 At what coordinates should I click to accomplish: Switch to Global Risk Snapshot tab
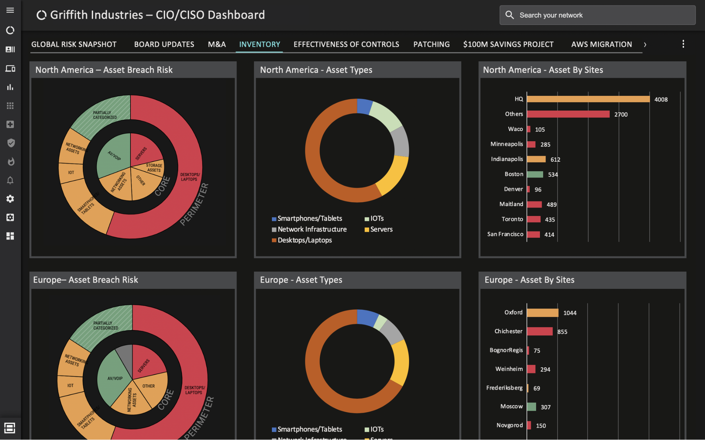pos(74,44)
